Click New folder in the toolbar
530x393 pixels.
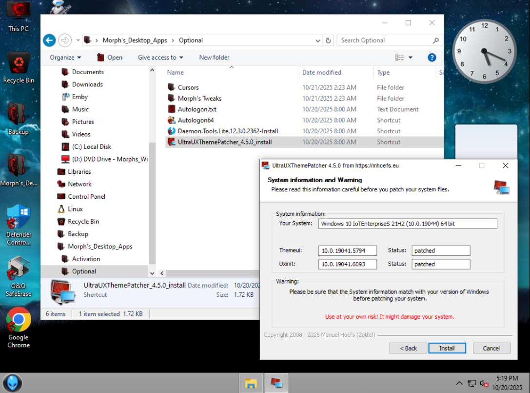pyautogui.click(x=214, y=58)
